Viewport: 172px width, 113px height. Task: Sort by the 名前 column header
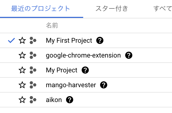pyautogui.click(x=52, y=25)
